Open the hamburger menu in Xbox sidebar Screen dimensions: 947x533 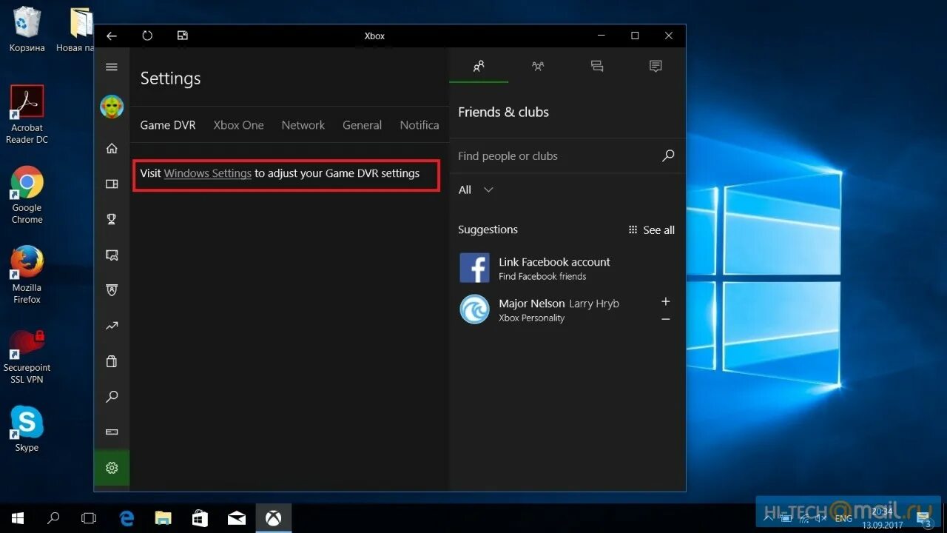click(112, 67)
